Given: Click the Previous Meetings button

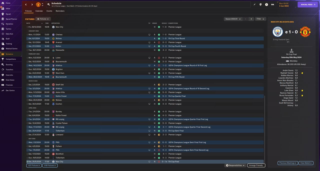Looking at the screenshot, I should point(288,163).
